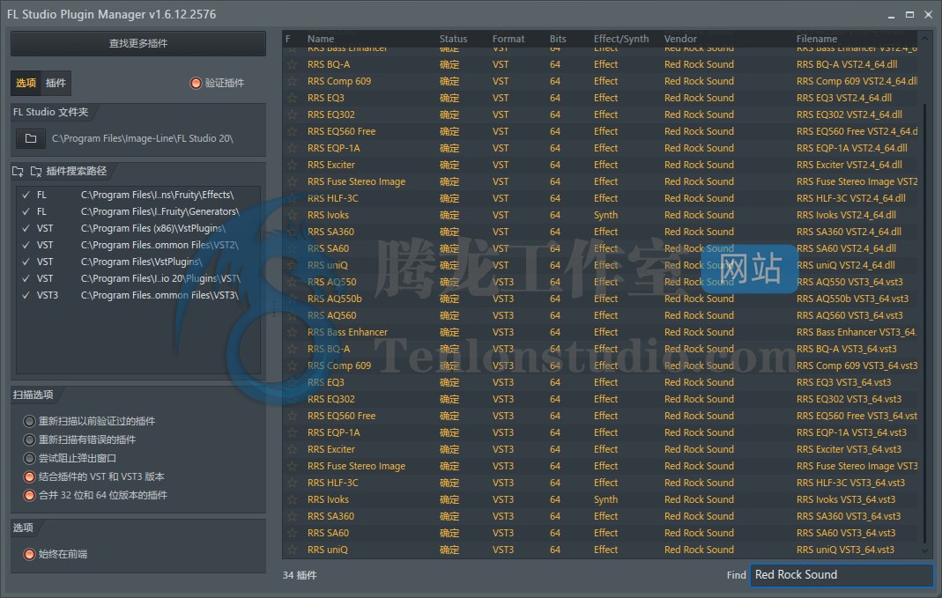Click the star beside RRS EQP-1A VST2.4_64.dll

point(292,148)
